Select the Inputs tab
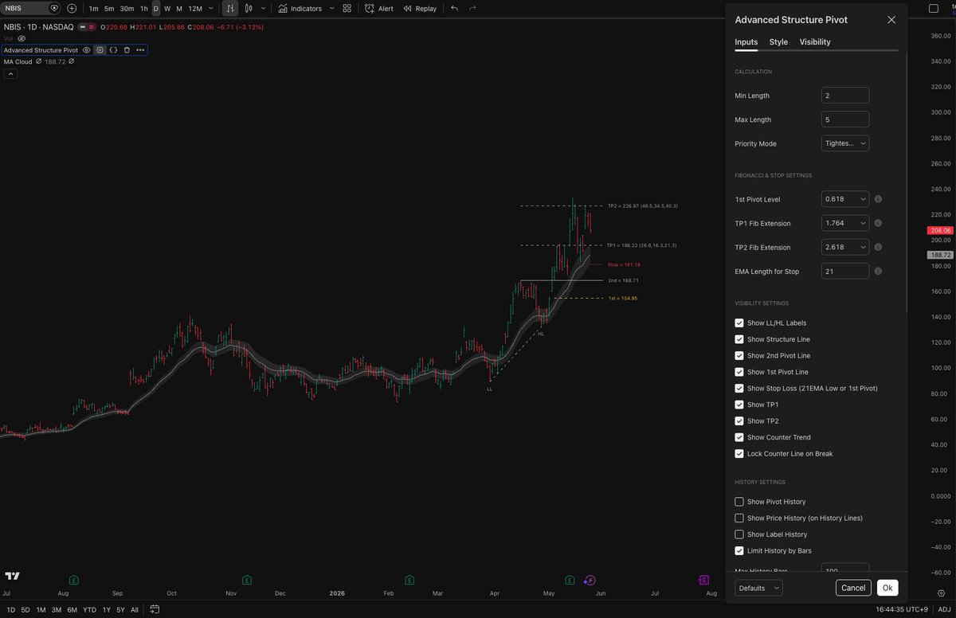The height and width of the screenshot is (618, 956). click(x=746, y=42)
